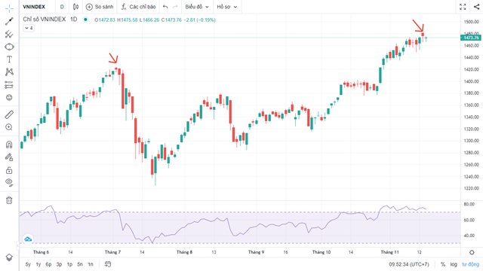Select the trend line drawing tool
The image size is (483, 271).
[9, 21]
